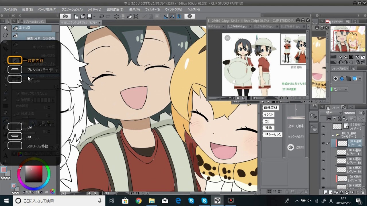Screen dimensions: 367x206
Task: Click the Undo arrow in the command bar
Action: tap(101, 17)
